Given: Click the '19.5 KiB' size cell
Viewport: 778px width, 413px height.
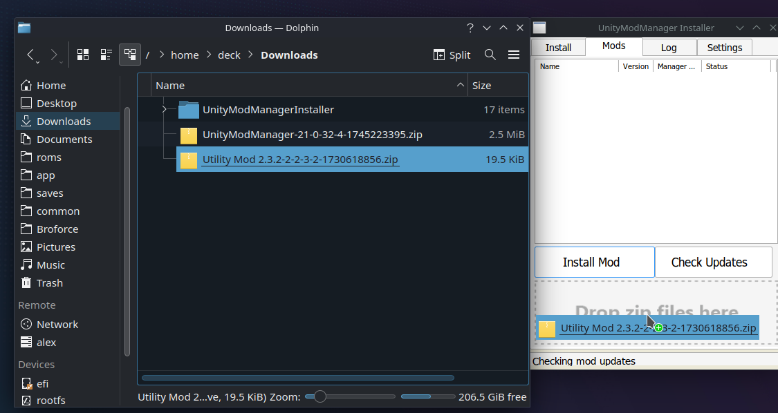Looking at the screenshot, I should click(x=505, y=159).
